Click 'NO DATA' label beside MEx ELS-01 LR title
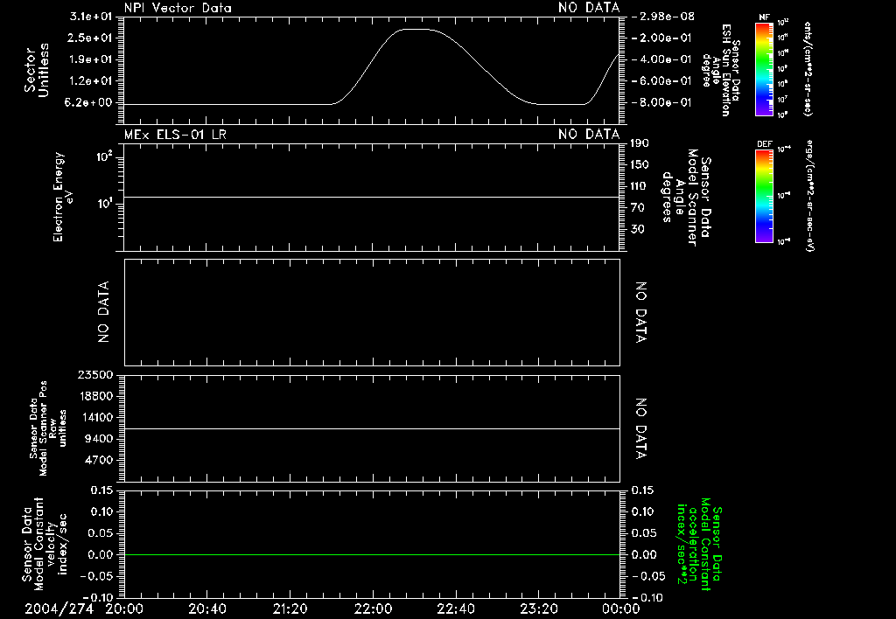The height and width of the screenshot is (619, 896). [589, 134]
